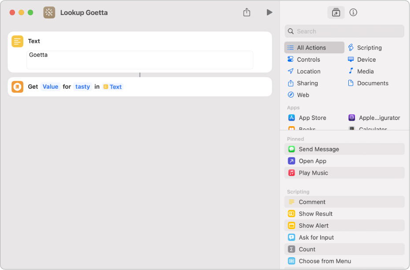Click the Text variable token
This screenshot has width=410, height=270.
[x=113, y=87]
